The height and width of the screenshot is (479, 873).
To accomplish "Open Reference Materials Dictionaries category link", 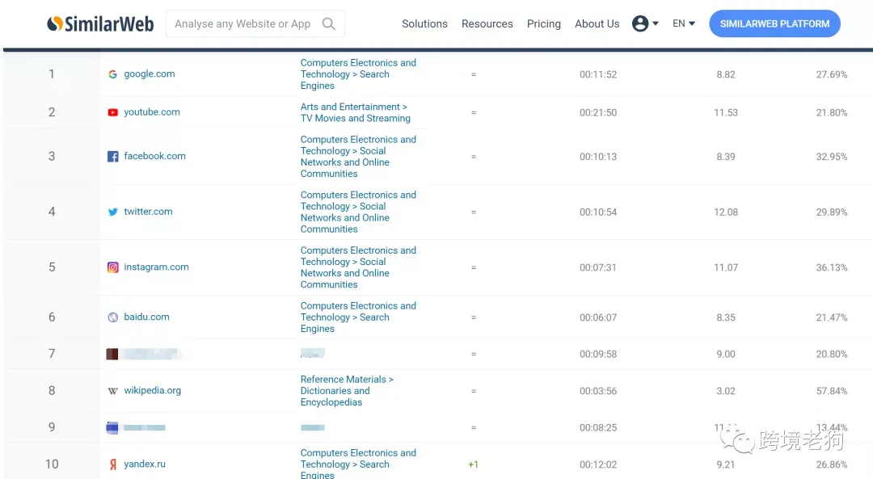I will (347, 390).
